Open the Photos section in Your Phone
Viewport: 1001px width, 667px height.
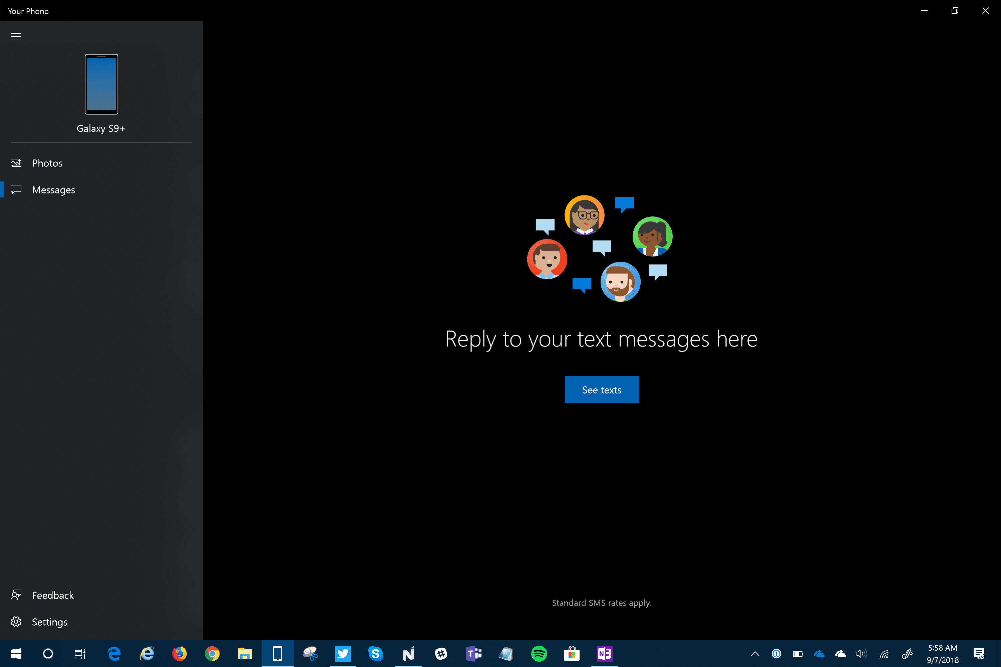point(47,163)
